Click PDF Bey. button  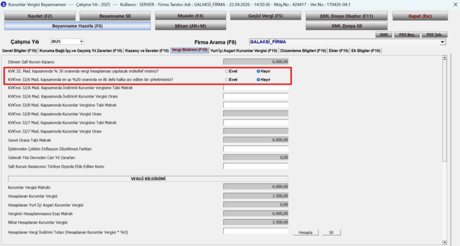click(x=407, y=35)
